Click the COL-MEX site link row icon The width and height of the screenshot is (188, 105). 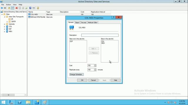click(29, 14)
